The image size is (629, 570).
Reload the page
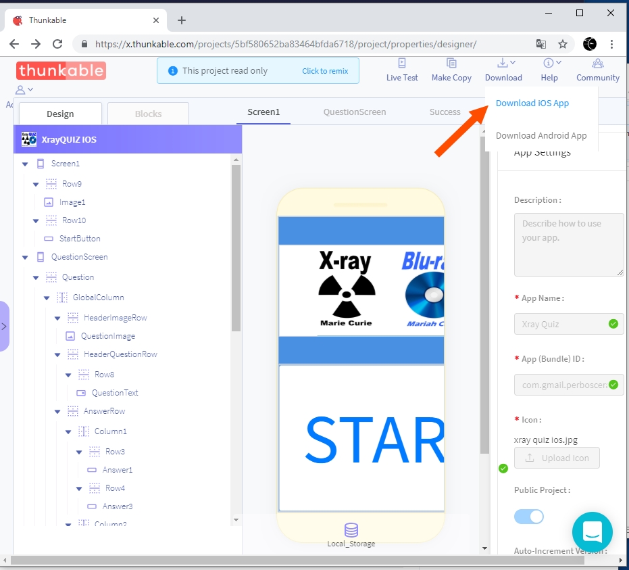tap(57, 44)
